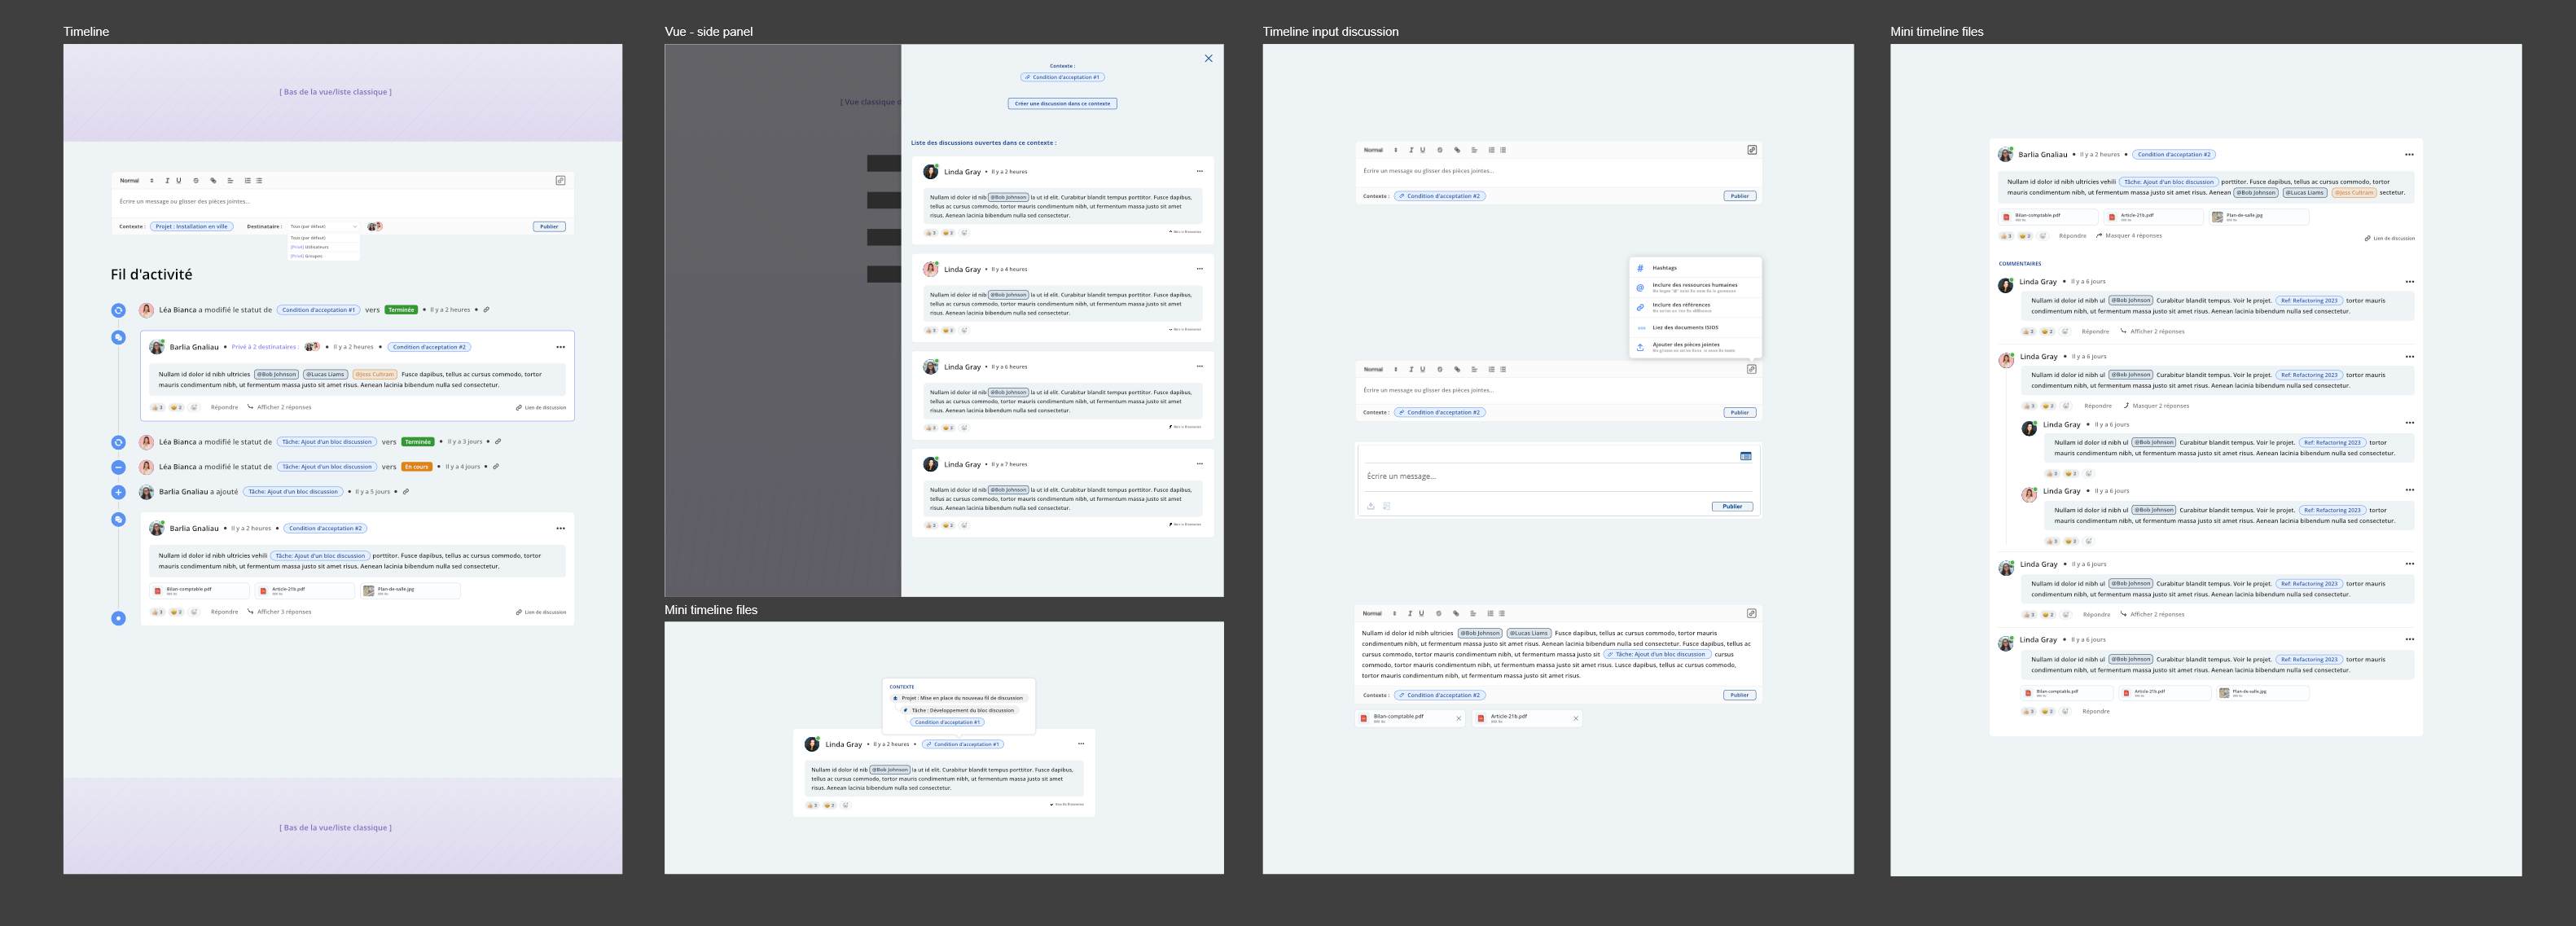Open more options on Barlia Gnaliau's private message

[x=560, y=347]
